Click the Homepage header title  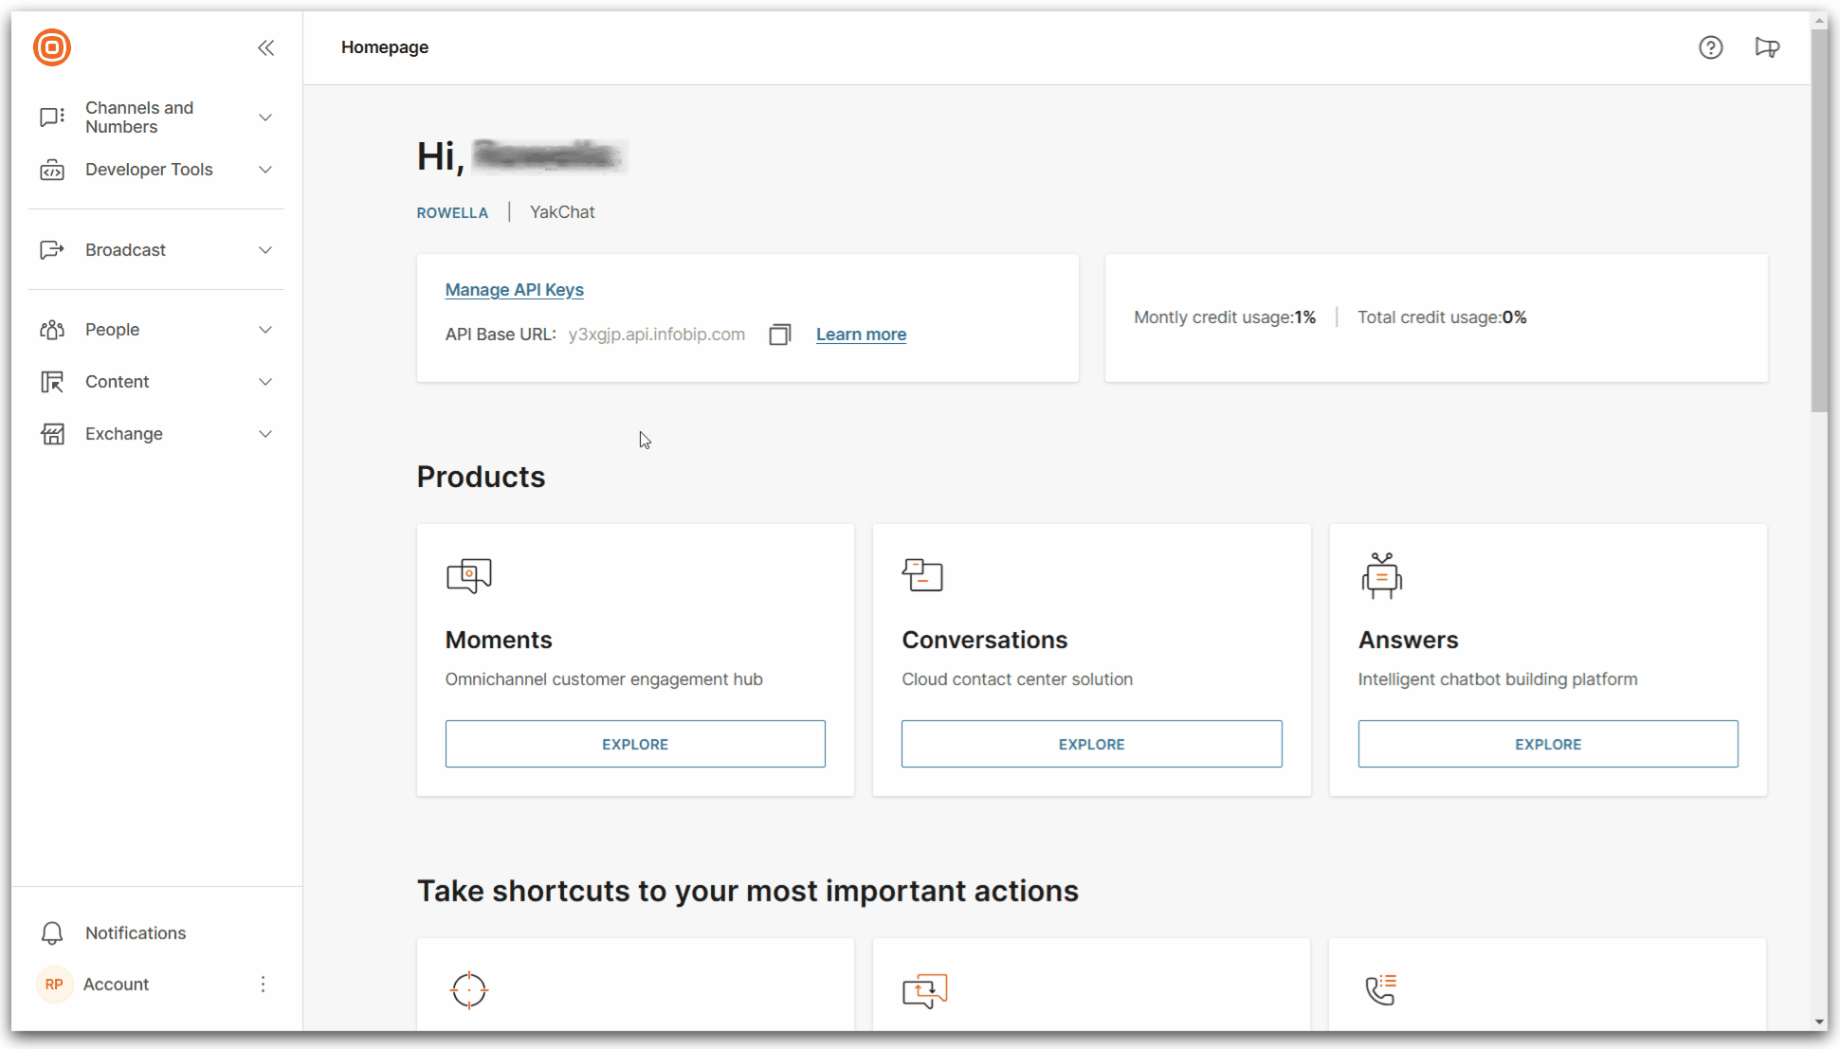coord(385,47)
